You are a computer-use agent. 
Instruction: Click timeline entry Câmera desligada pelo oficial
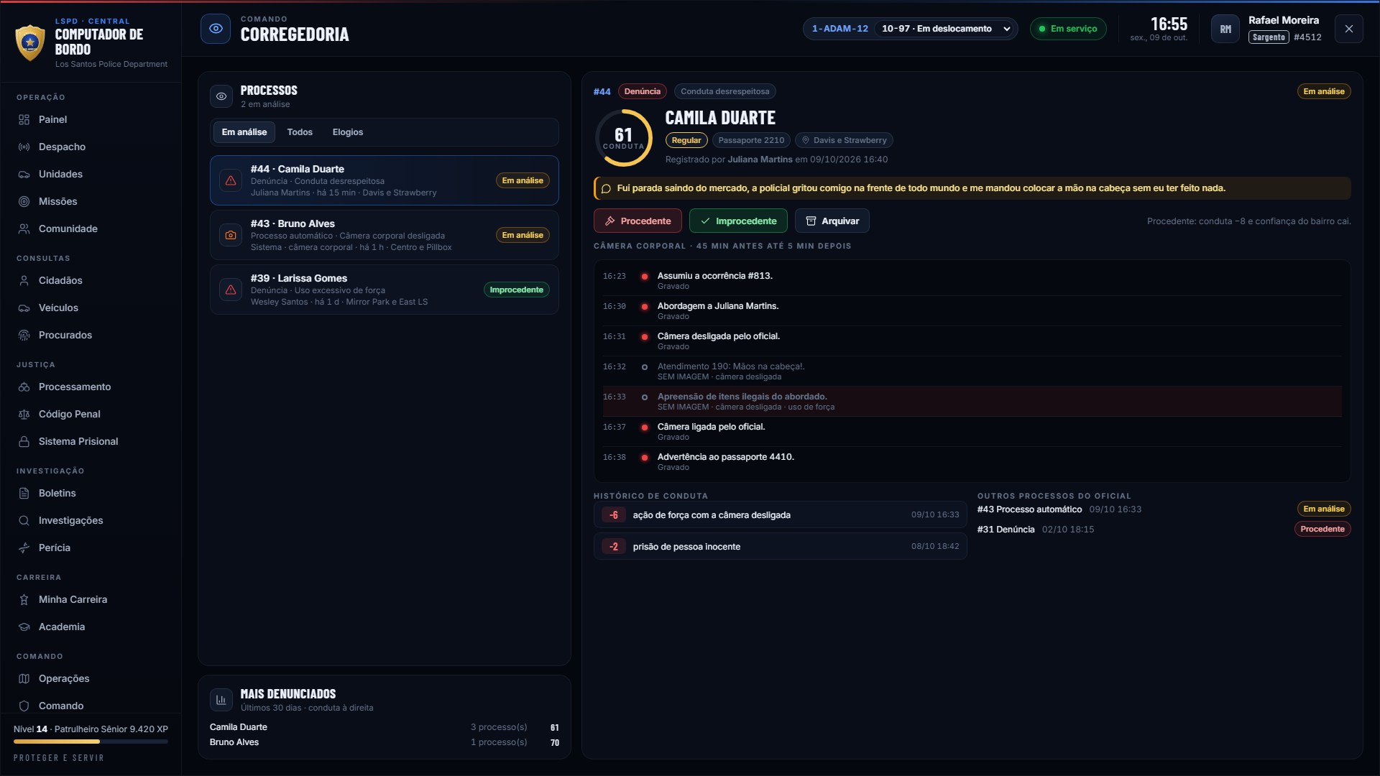[972, 341]
